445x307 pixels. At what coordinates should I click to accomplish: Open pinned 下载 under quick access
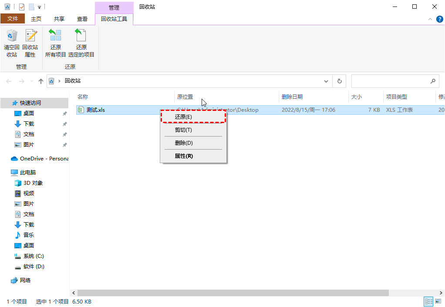pyautogui.click(x=29, y=124)
